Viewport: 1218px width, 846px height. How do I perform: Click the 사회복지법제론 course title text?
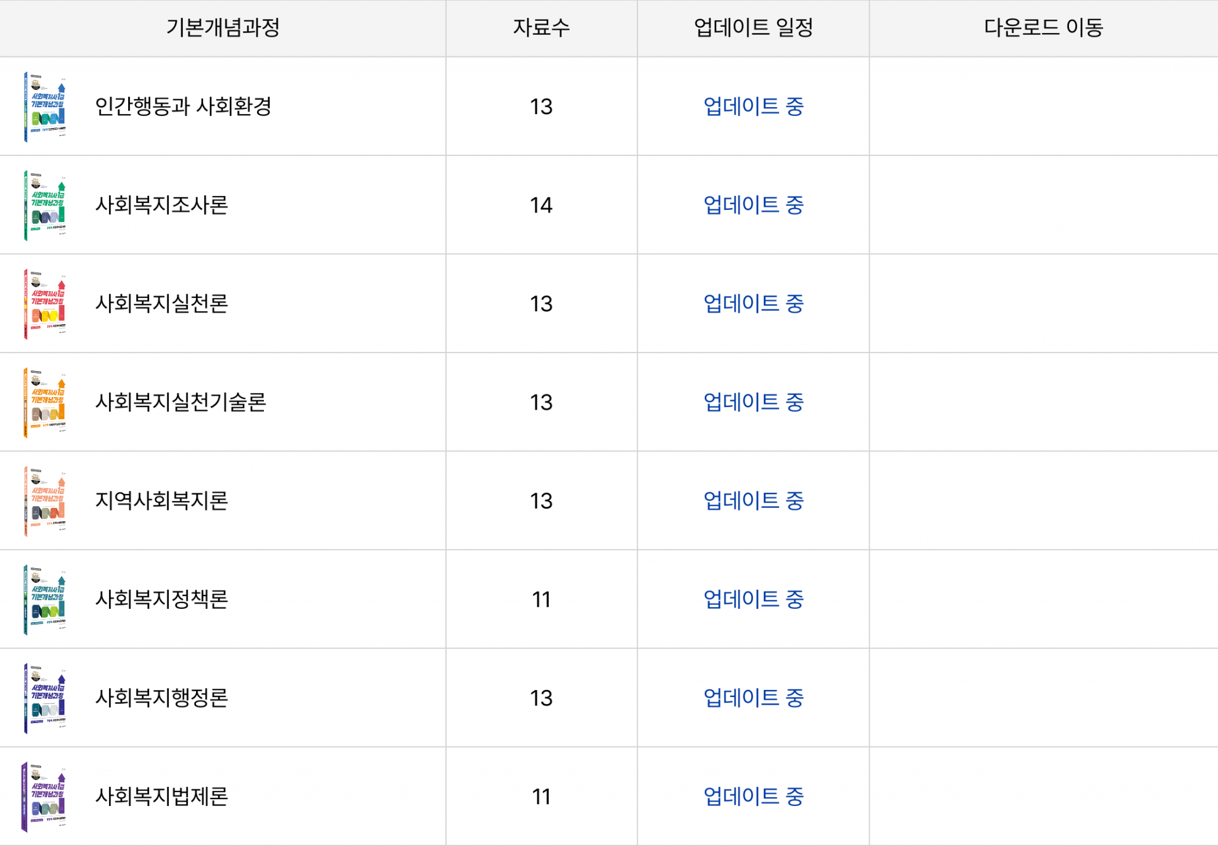(162, 797)
